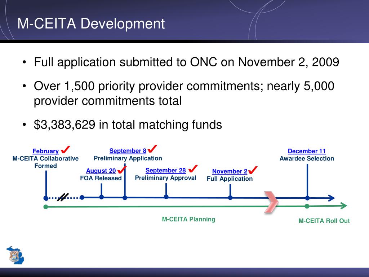The width and height of the screenshot is (369, 277).
Task: Click the green timeline arrowhead
Action: [x=344, y=206]
